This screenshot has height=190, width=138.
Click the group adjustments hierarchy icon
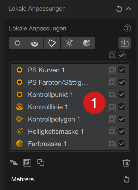(x=14, y=163)
